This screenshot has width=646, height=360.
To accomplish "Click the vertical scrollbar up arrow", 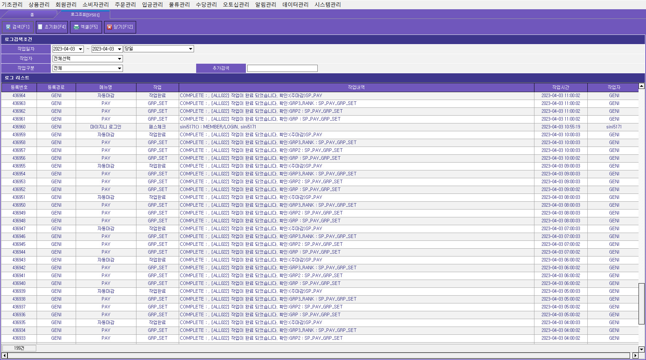I will (641, 86).
